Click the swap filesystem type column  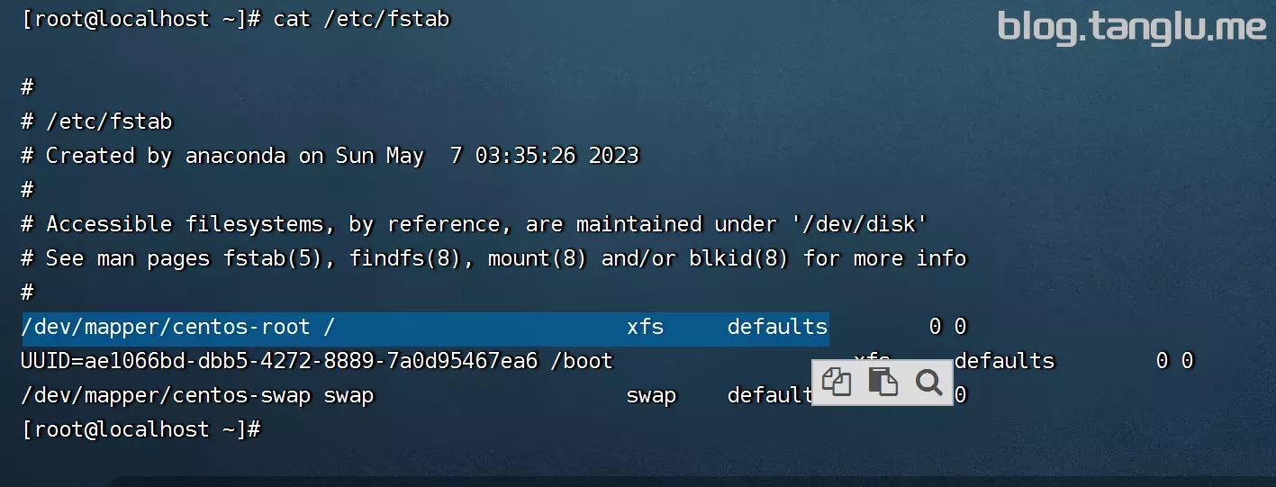tap(651, 395)
